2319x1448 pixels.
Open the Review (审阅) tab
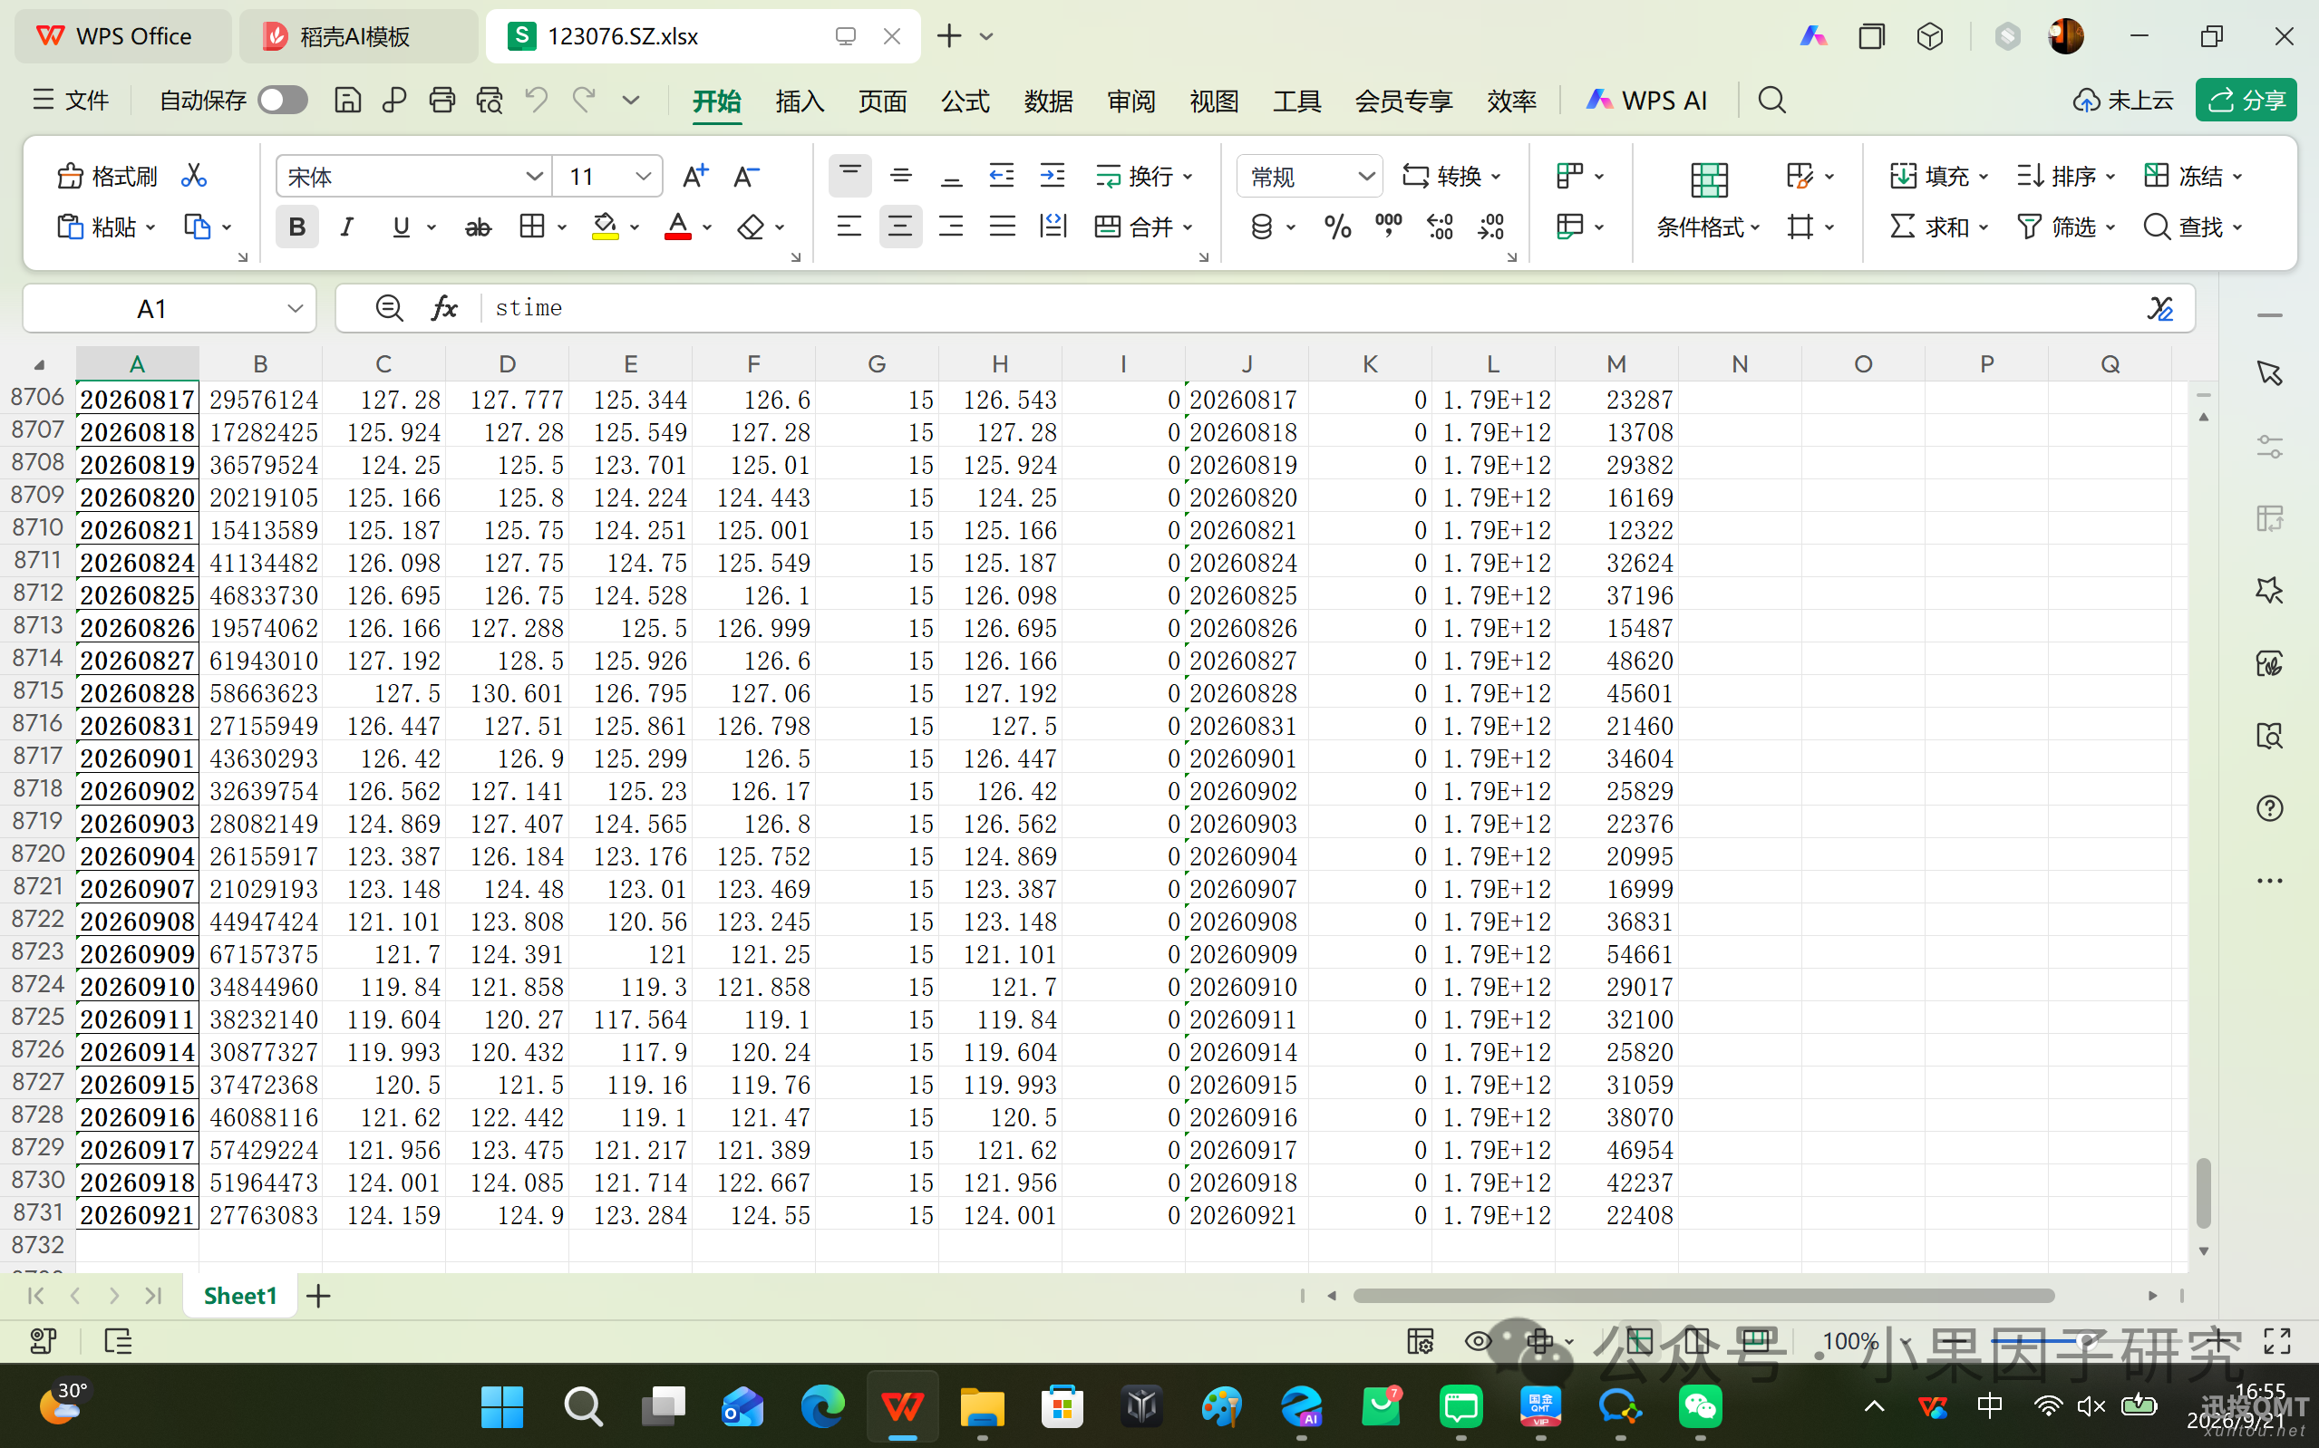(1131, 101)
